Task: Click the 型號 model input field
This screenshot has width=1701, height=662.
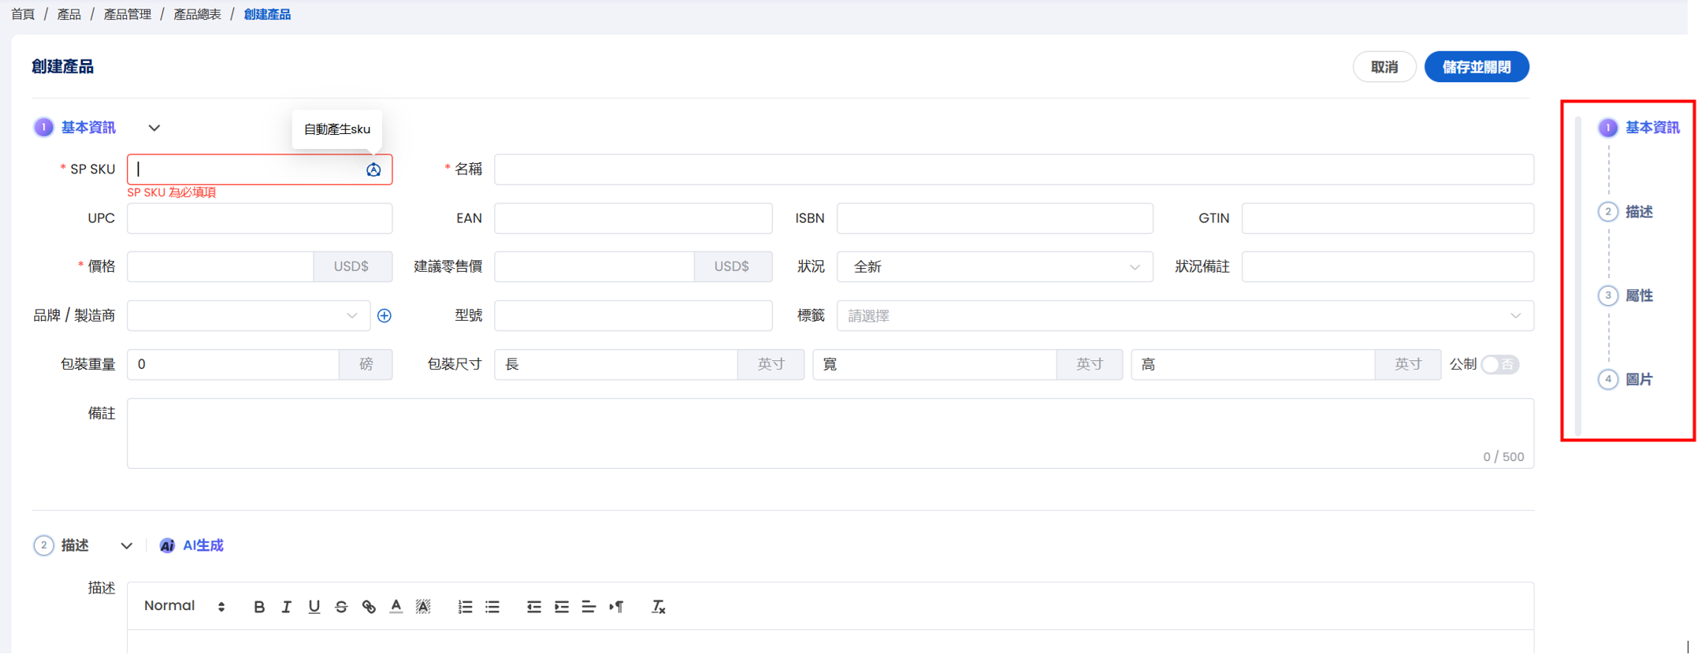Action: pos(633,316)
